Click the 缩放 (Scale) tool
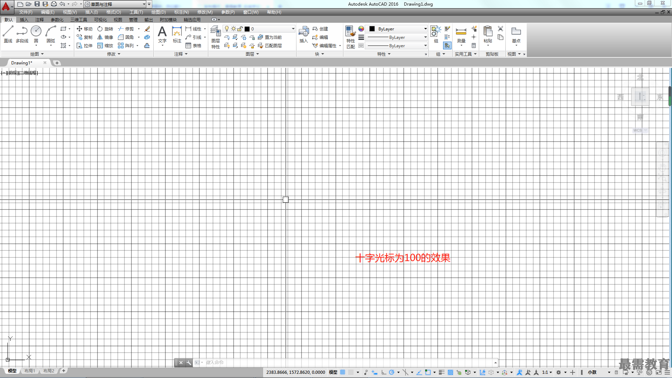The width and height of the screenshot is (672, 378). [105, 45]
